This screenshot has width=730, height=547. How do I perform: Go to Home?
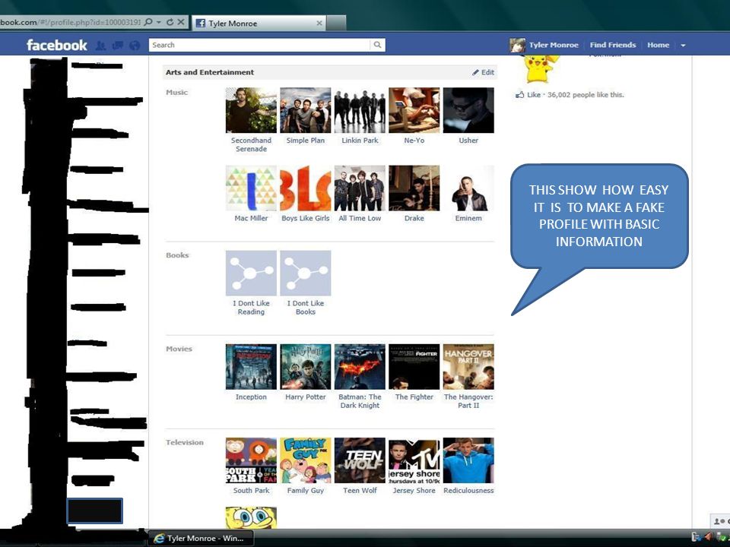pyautogui.click(x=658, y=45)
